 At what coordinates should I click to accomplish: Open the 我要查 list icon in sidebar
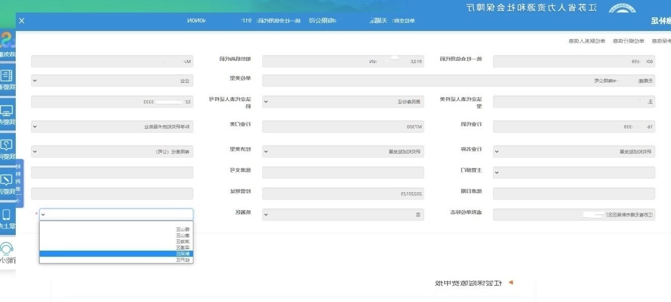point(7,76)
